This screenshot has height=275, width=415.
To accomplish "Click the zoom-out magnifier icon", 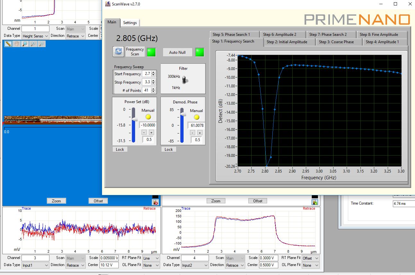I will pyautogui.click(x=41, y=44).
